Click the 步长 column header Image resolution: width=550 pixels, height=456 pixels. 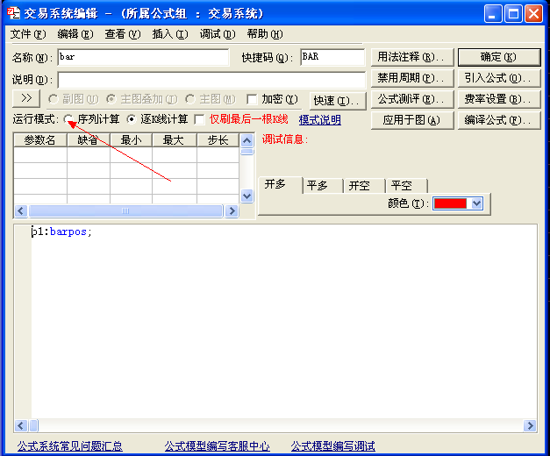218,140
